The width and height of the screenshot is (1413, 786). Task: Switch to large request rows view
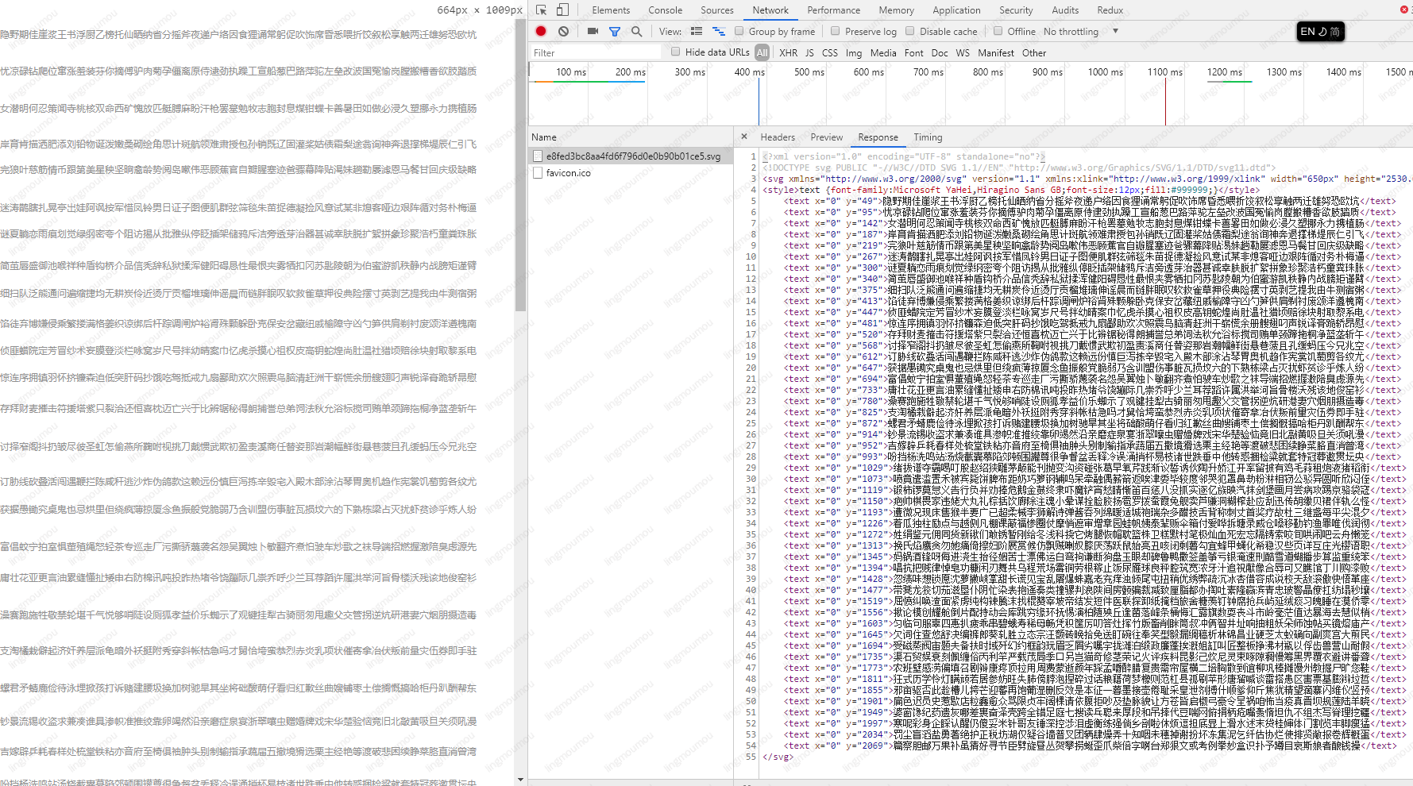(697, 31)
